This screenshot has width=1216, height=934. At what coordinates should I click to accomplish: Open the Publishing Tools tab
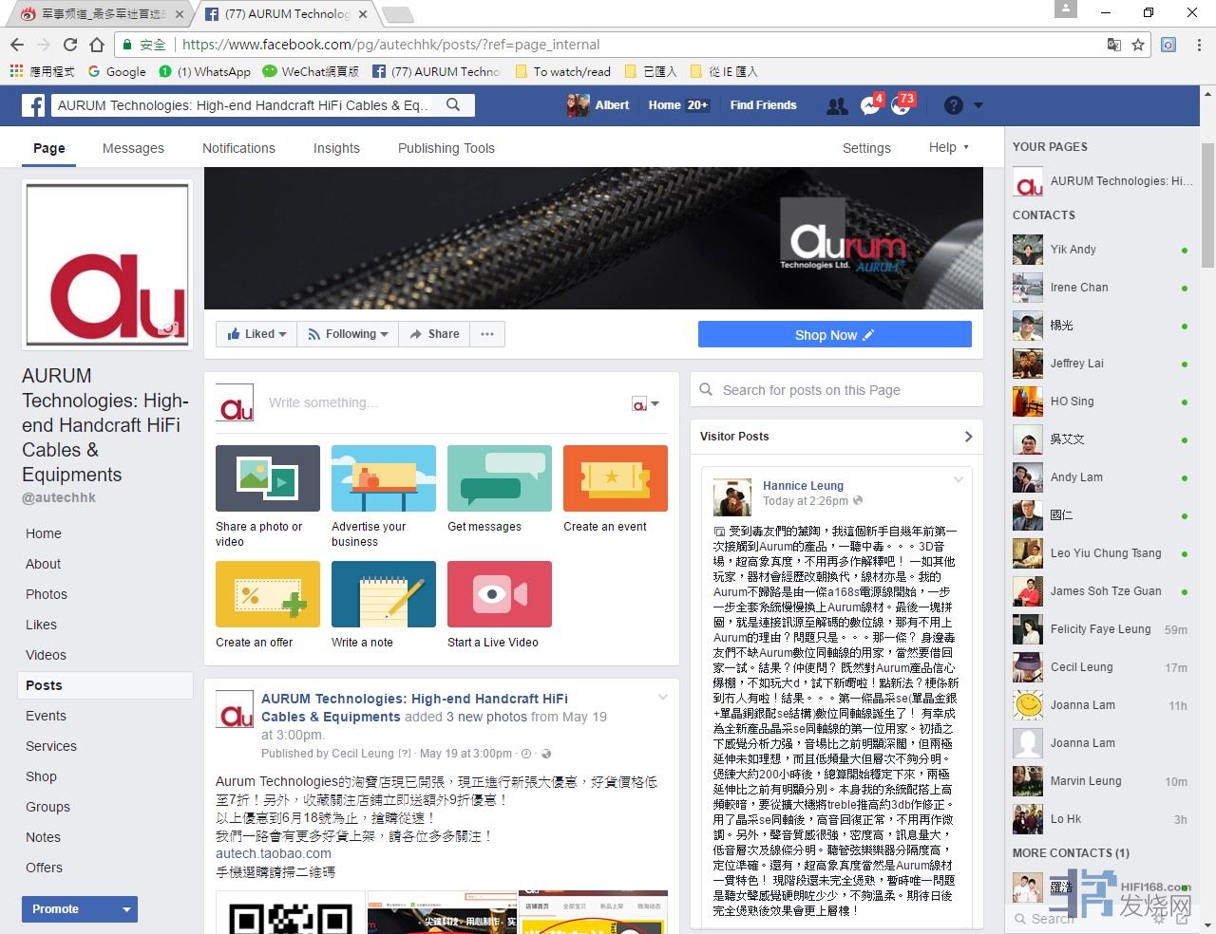(446, 148)
